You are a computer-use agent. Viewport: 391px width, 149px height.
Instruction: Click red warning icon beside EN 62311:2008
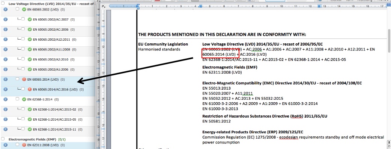[24, 145]
